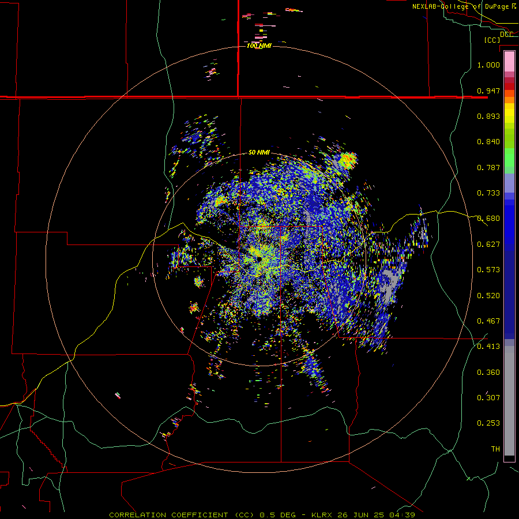Click the radar site at the ring center

(259, 259)
